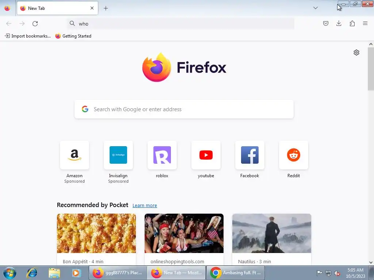
Task: Click the address bar containing 'who'
Action: pyautogui.click(x=181, y=24)
